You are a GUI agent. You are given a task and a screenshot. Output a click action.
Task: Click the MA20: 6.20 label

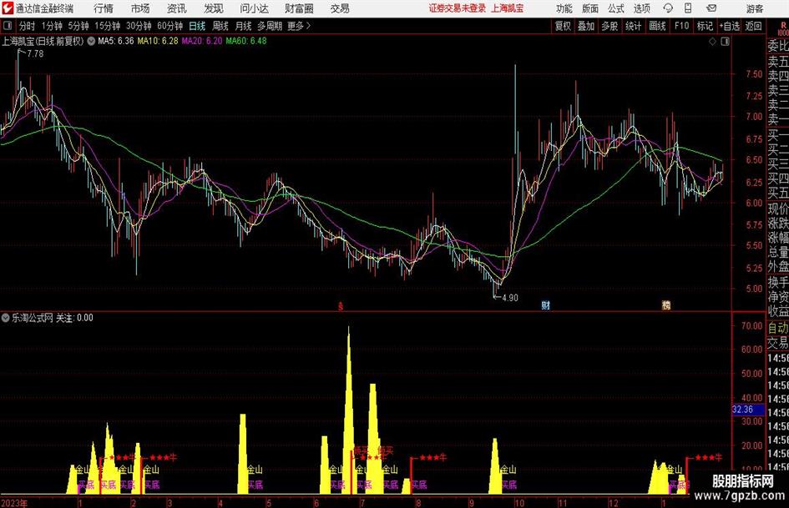tap(202, 41)
